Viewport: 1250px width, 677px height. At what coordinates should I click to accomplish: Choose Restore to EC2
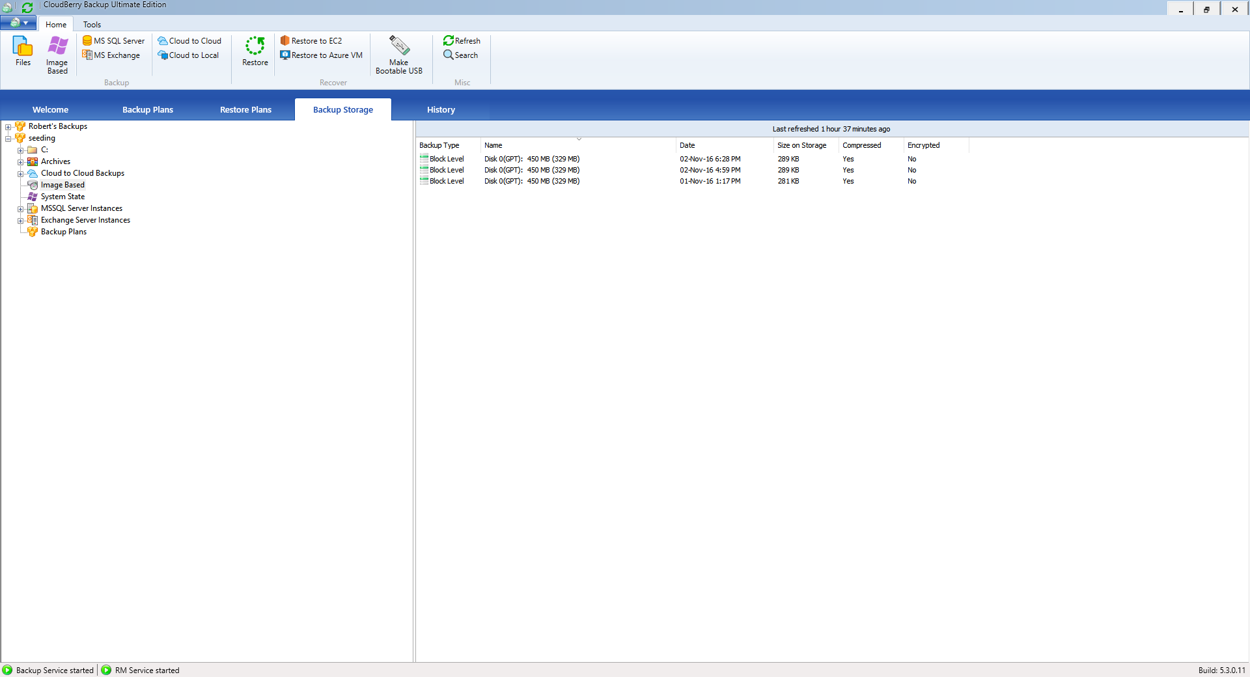click(x=311, y=40)
